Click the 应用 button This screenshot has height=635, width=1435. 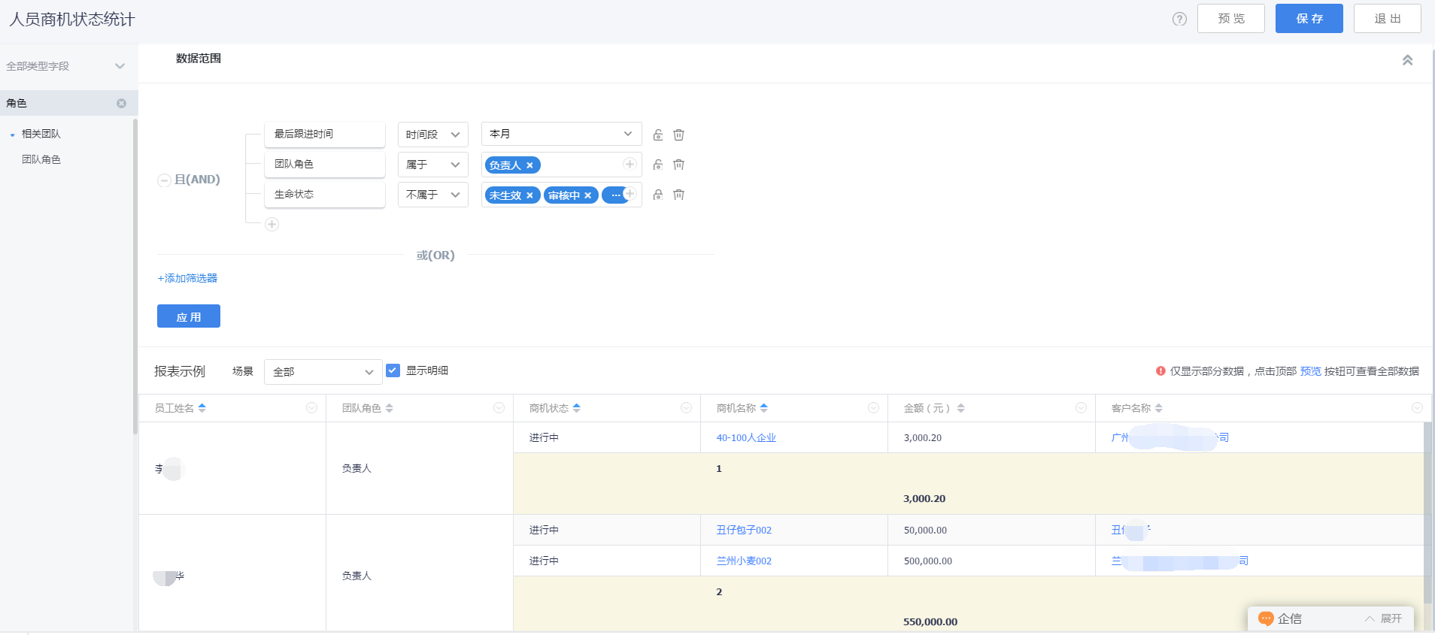(x=189, y=316)
